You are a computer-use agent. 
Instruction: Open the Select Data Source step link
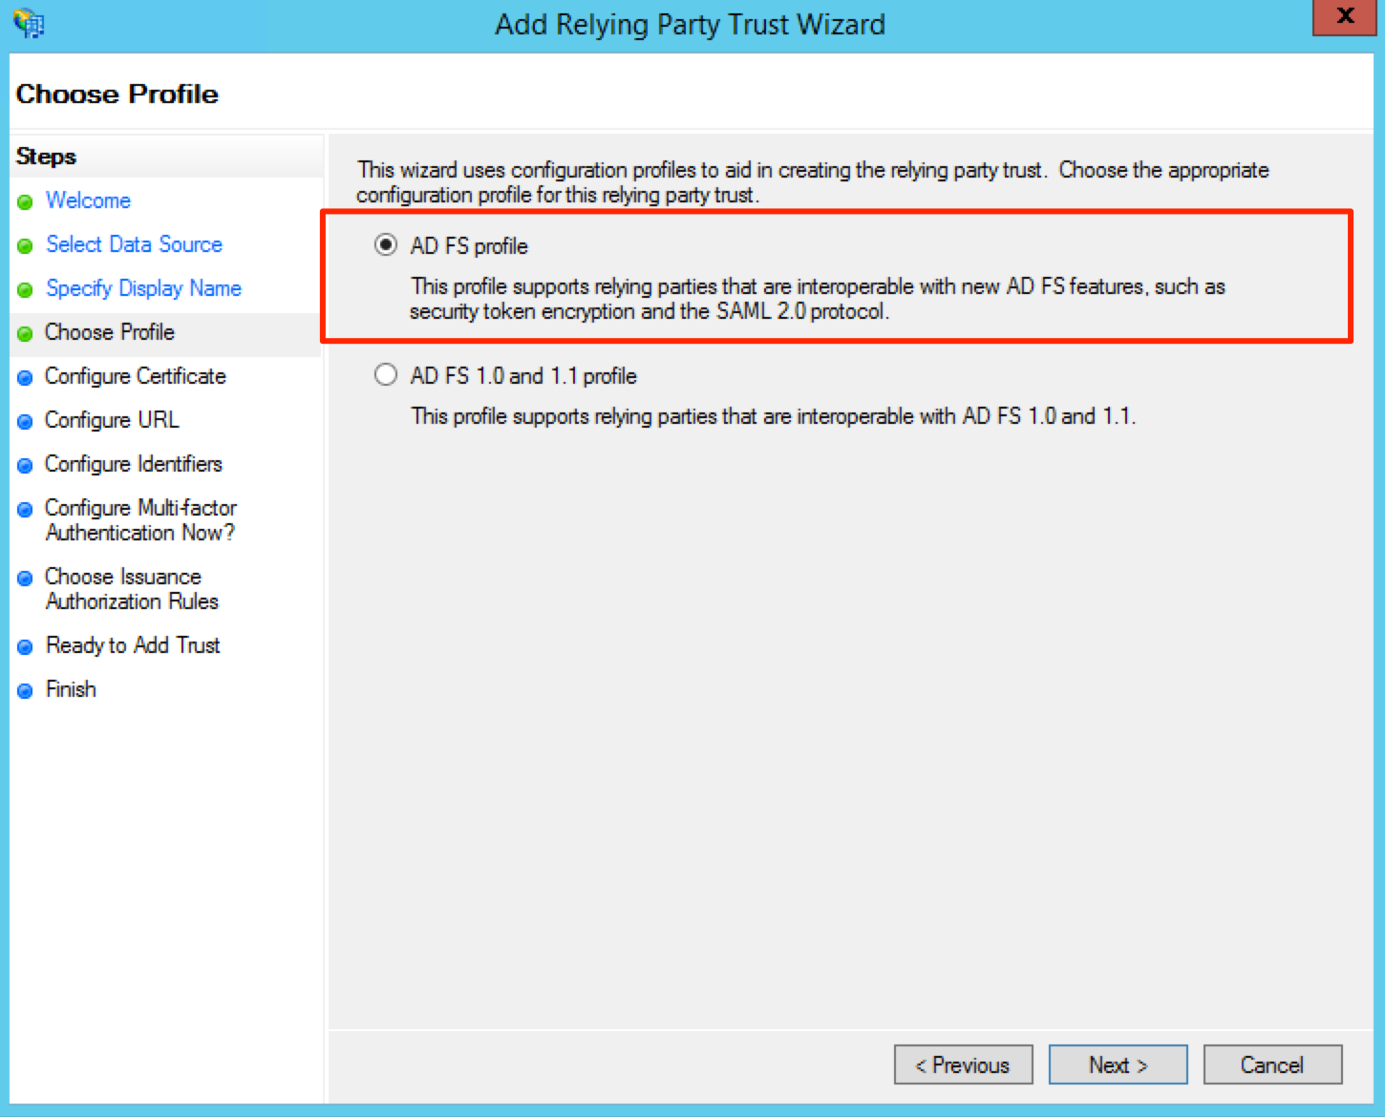point(134,244)
